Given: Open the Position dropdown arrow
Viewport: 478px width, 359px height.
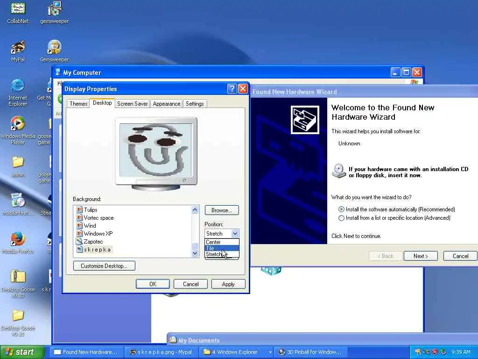Looking at the screenshot, I should click(x=235, y=234).
